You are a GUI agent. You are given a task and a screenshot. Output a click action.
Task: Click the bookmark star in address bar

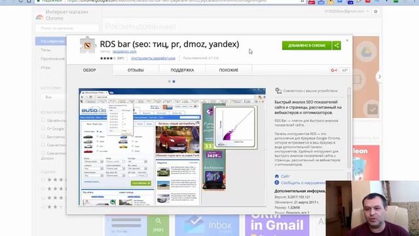tap(302, 1)
